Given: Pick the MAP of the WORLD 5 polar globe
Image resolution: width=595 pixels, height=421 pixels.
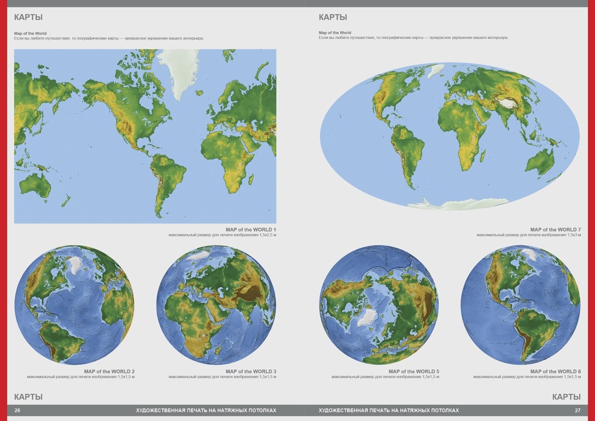Looking at the screenshot, I should pos(379,305).
